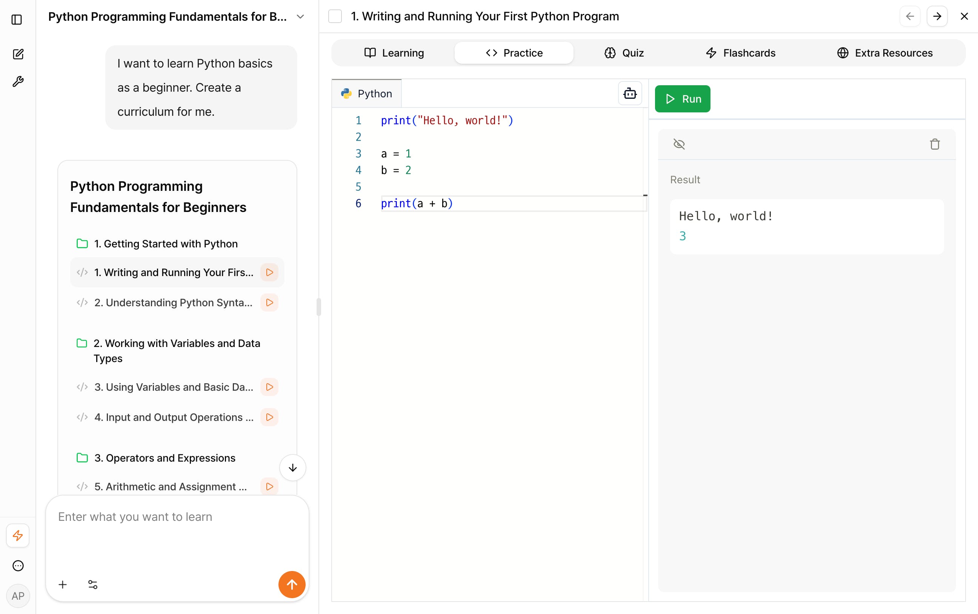Image resolution: width=978 pixels, height=614 pixels.
Task: Open the settings sliders icon in input box
Action: (x=92, y=584)
